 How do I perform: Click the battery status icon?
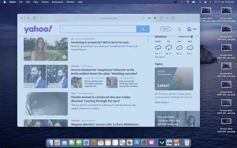[x=194, y=2]
